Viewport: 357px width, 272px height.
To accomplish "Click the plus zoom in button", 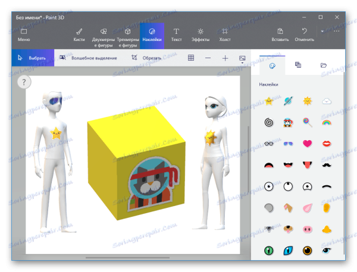I will click(225, 58).
